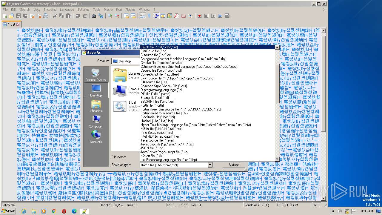Click the Zoom Out toolbar icon

pyautogui.click(x=117, y=16)
